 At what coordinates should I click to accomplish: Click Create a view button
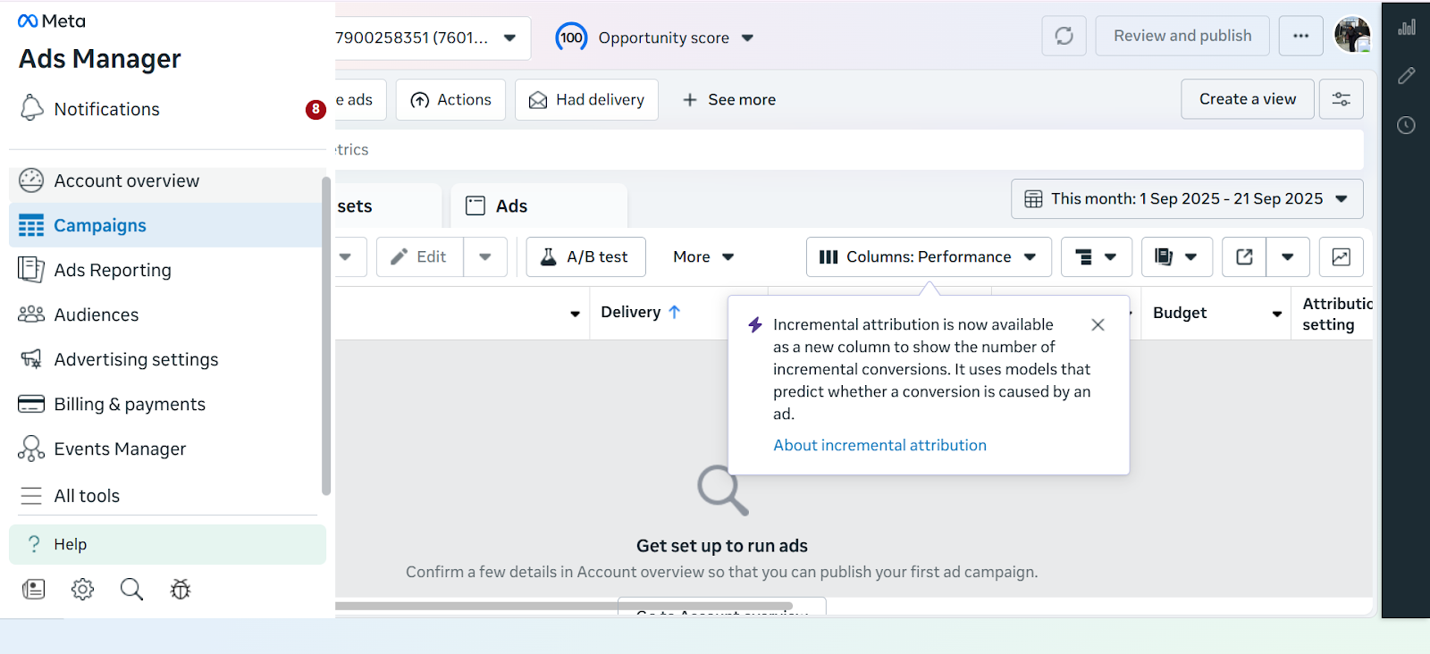pyautogui.click(x=1248, y=99)
